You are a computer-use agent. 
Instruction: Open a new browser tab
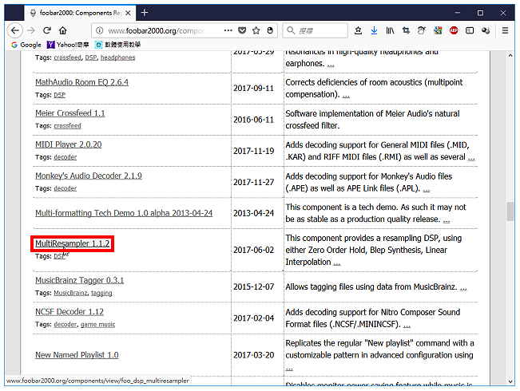point(145,13)
